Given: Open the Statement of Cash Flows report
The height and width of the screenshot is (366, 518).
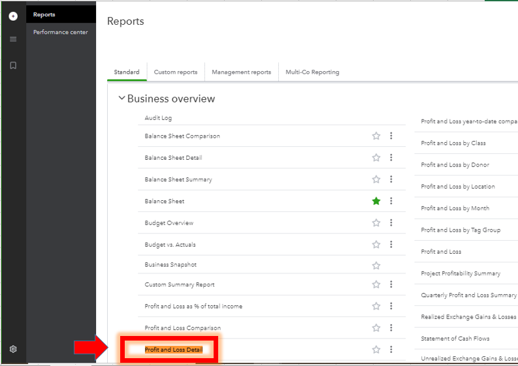Looking at the screenshot, I should pos(455,339).
